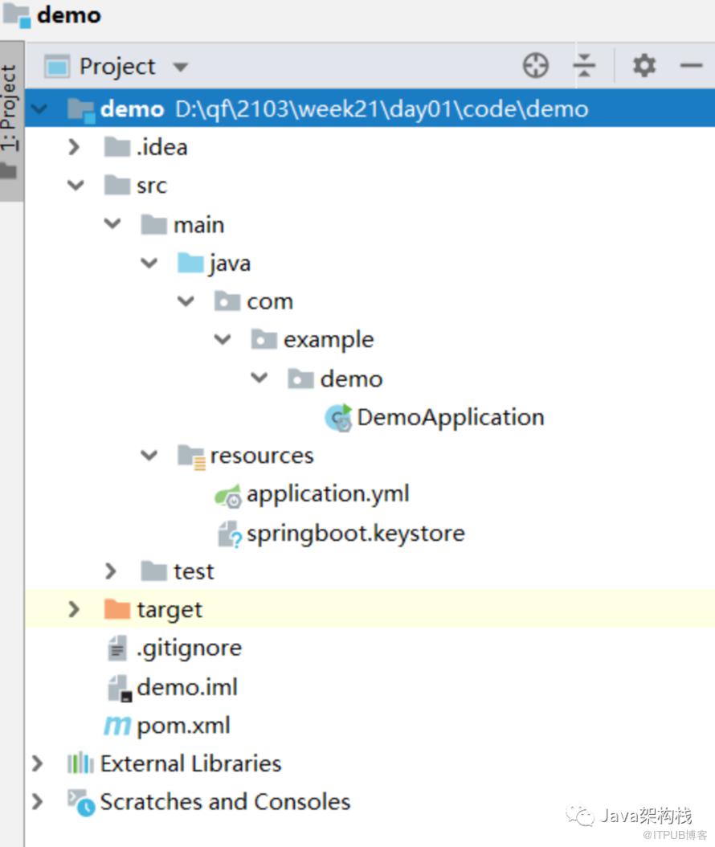Click the locate/select opened file crosshair icon
Image resolution: width=715 pixels, height=847 pixels.
pos(536,66)
